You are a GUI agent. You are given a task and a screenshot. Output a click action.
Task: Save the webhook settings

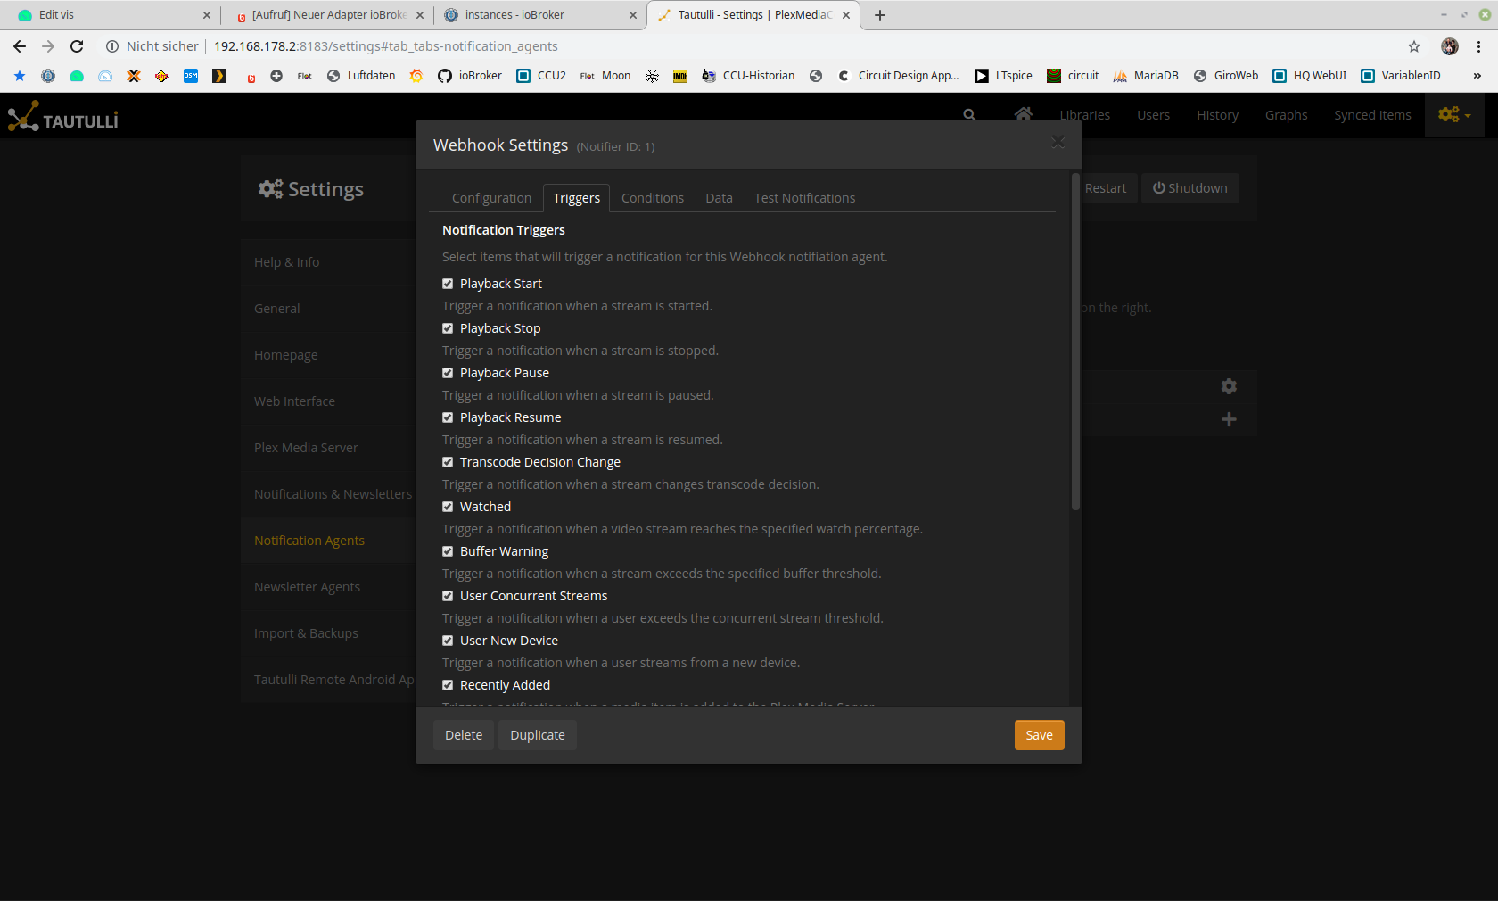[1039, 735]
